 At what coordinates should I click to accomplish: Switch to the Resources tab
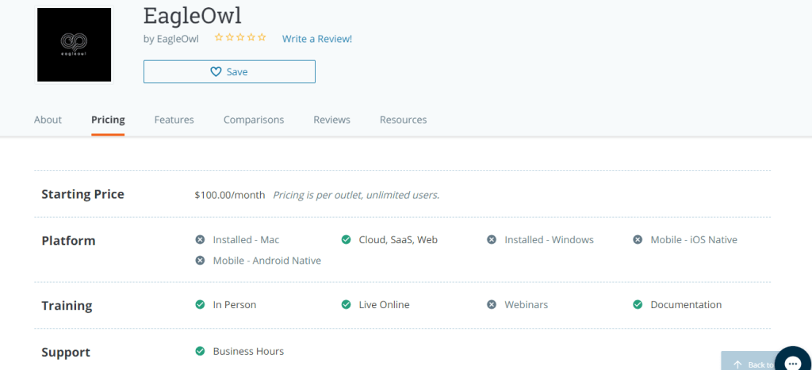[x=404, y=120]
